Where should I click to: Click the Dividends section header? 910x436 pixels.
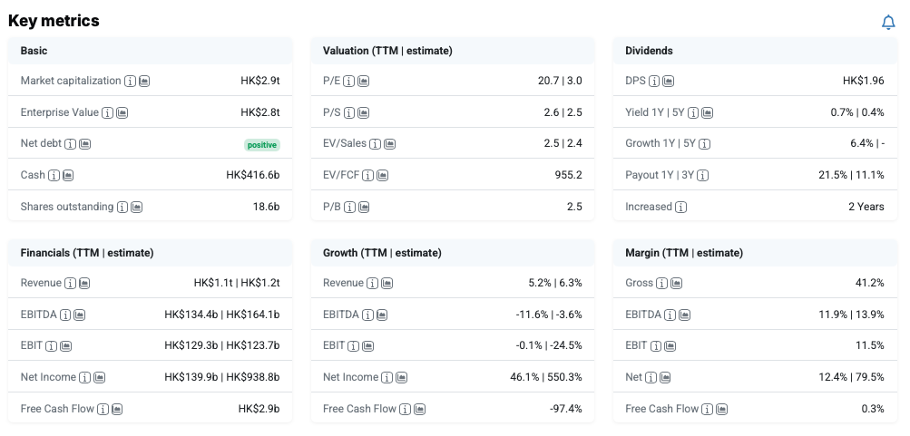coord(649,51)
